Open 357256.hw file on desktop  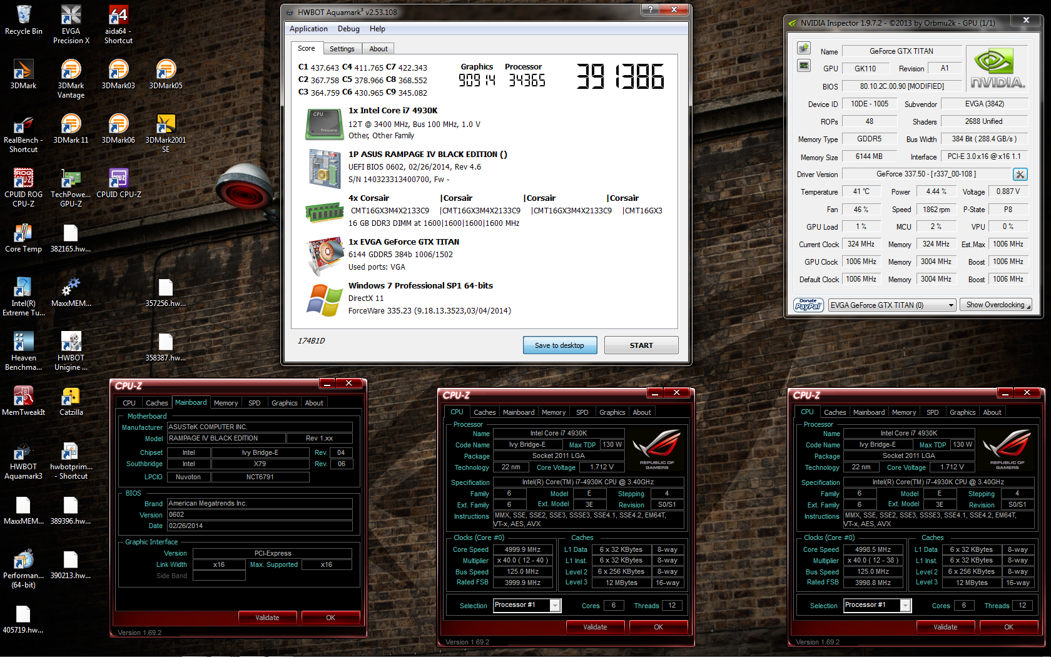click(x=166, y=292)
